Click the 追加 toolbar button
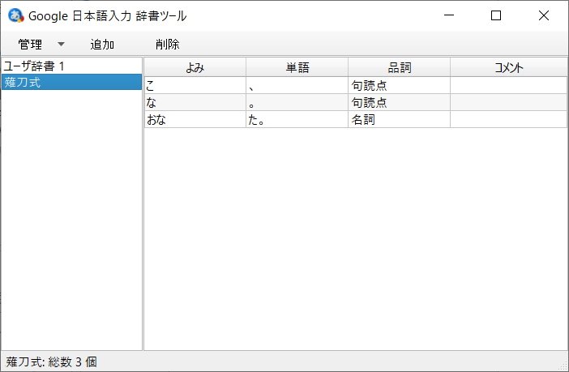The image size is (569, 372). tap(102, 45)
